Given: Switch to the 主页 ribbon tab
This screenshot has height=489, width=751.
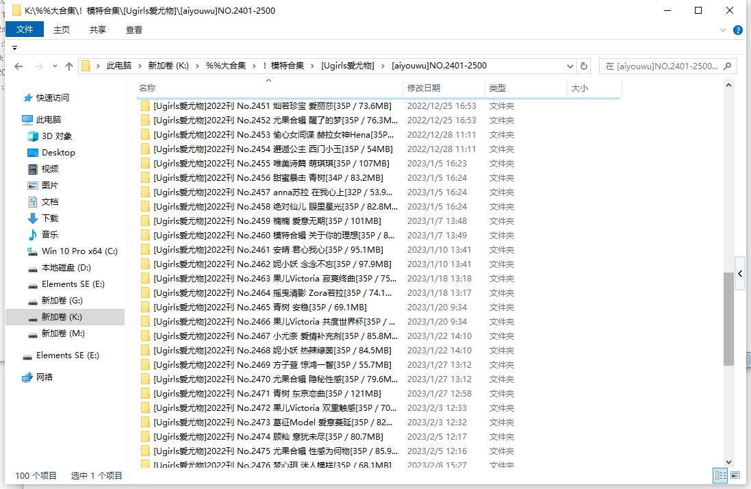Looking at the screenshot, I should point(62,29).
